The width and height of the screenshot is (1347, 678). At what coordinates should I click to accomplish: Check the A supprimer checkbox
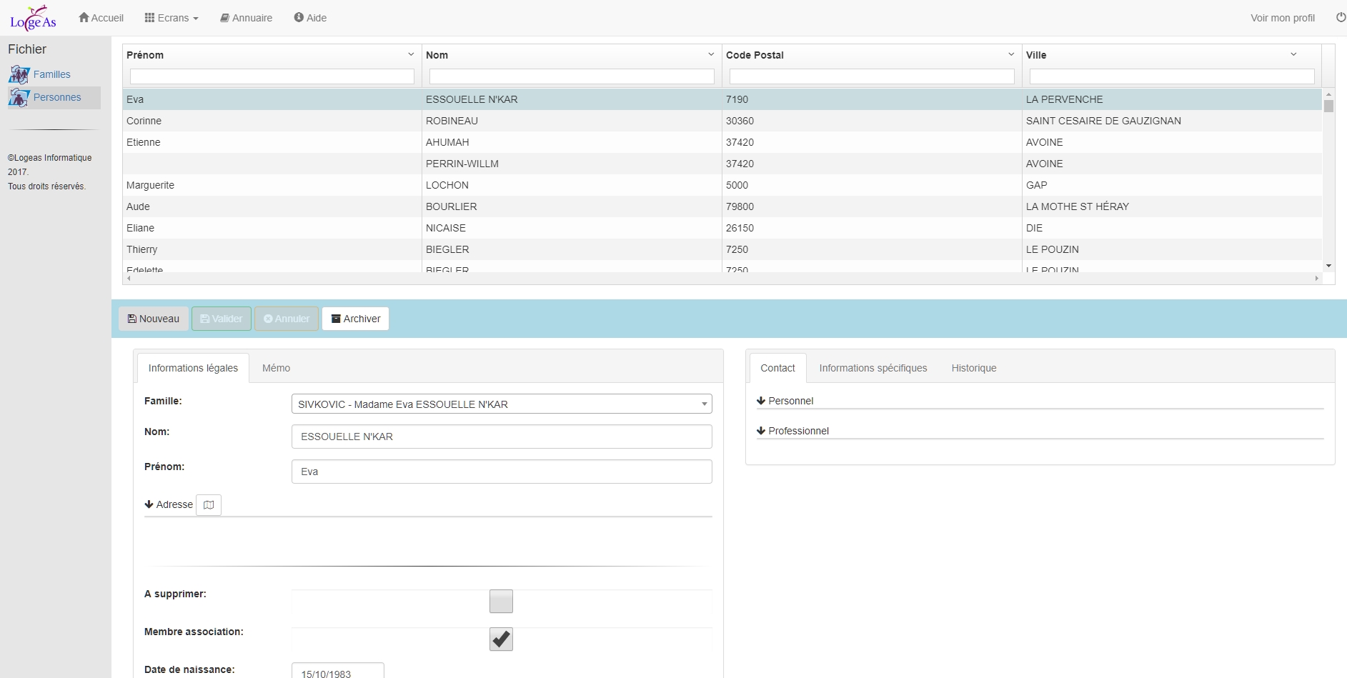pos(501,602)
